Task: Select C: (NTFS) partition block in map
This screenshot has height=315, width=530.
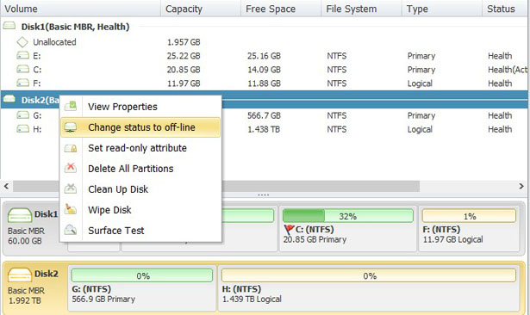Action: (x=348, y=229)
